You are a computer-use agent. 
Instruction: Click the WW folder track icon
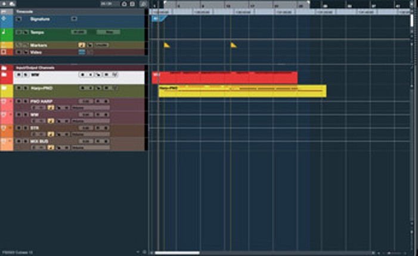[x=5, y=76]
